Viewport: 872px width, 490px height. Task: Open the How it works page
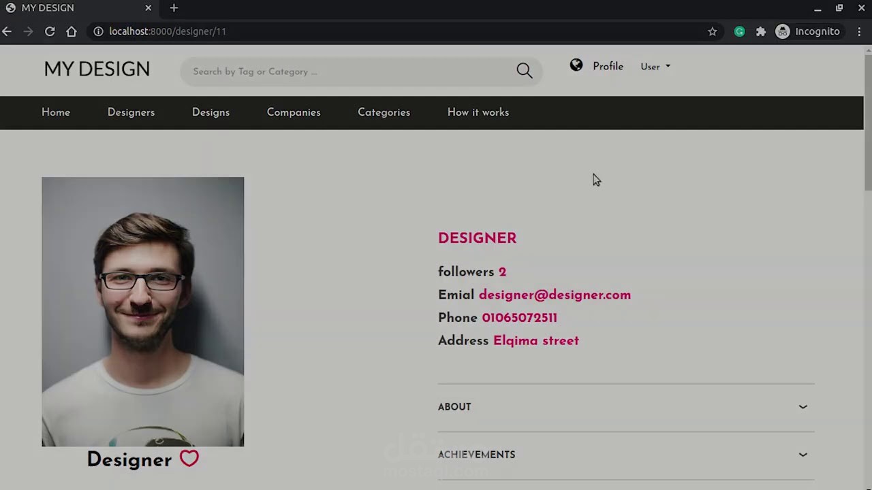pyautogui.click(x=478, y=112)
